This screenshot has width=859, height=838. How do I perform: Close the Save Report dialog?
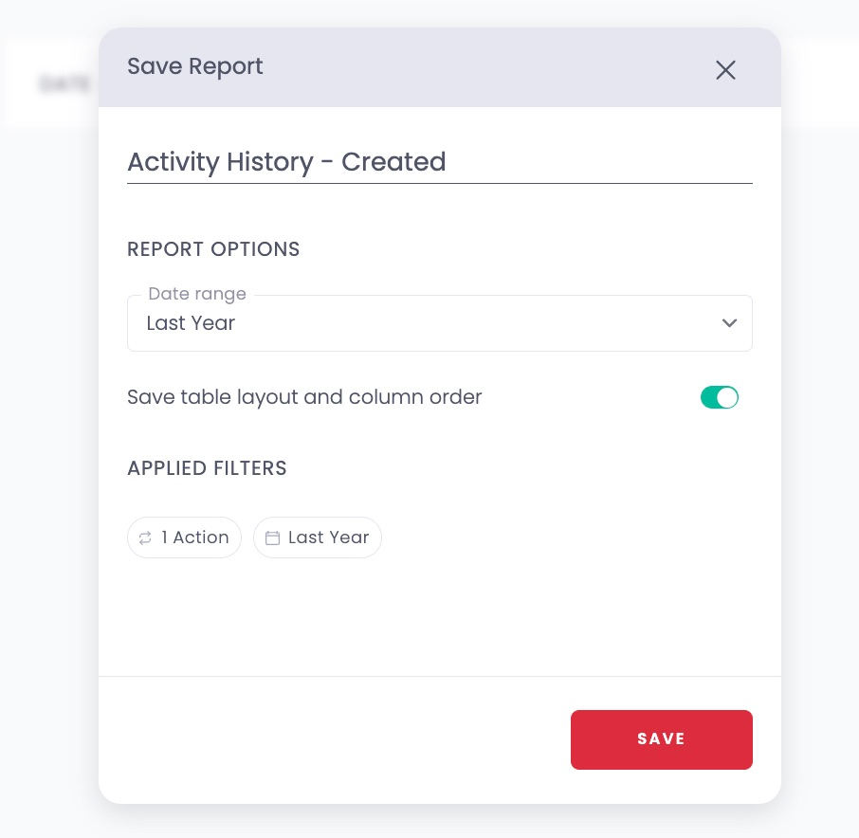[725, 70]
